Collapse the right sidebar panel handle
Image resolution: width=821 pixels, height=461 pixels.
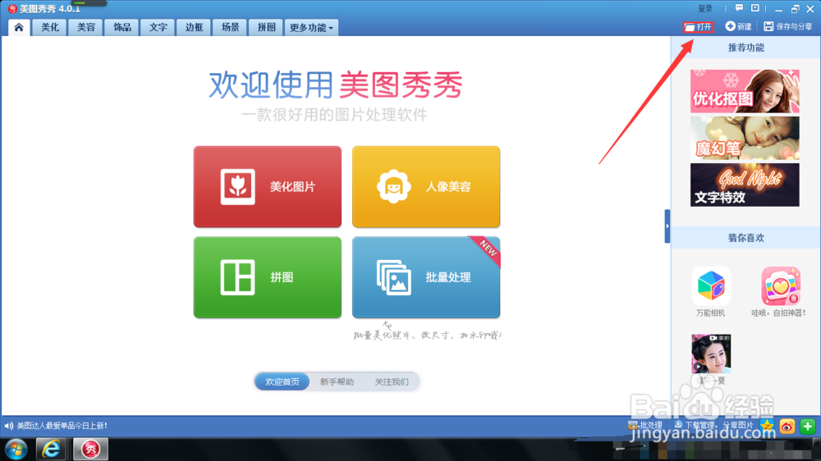[x=667, y=226]
